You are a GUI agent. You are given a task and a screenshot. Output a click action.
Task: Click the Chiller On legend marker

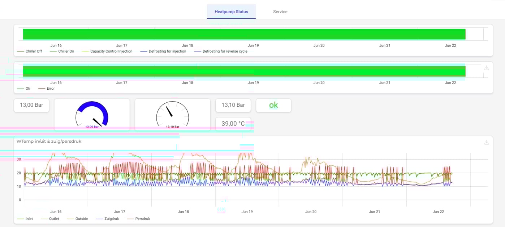pyautogui.click(x=53, y=51)
